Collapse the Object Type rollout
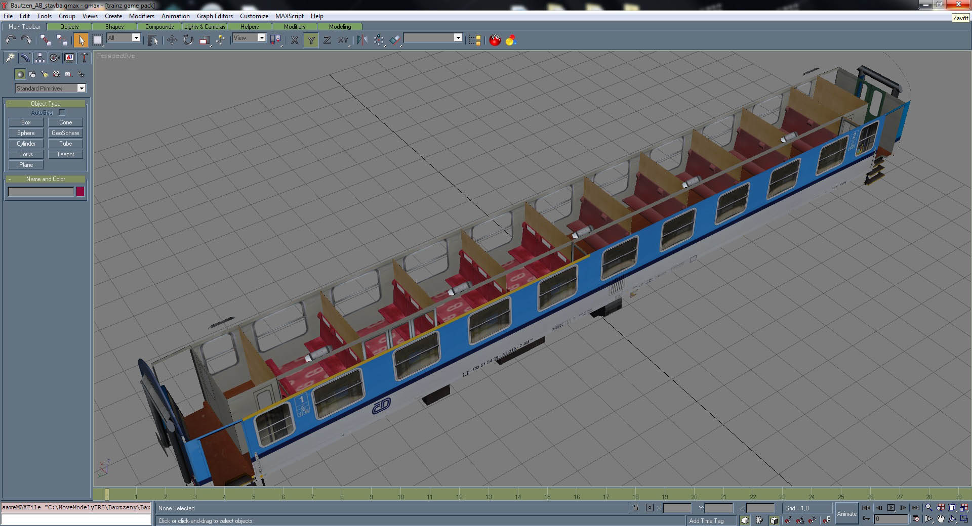972x526 pixels. tap(46, 104)
